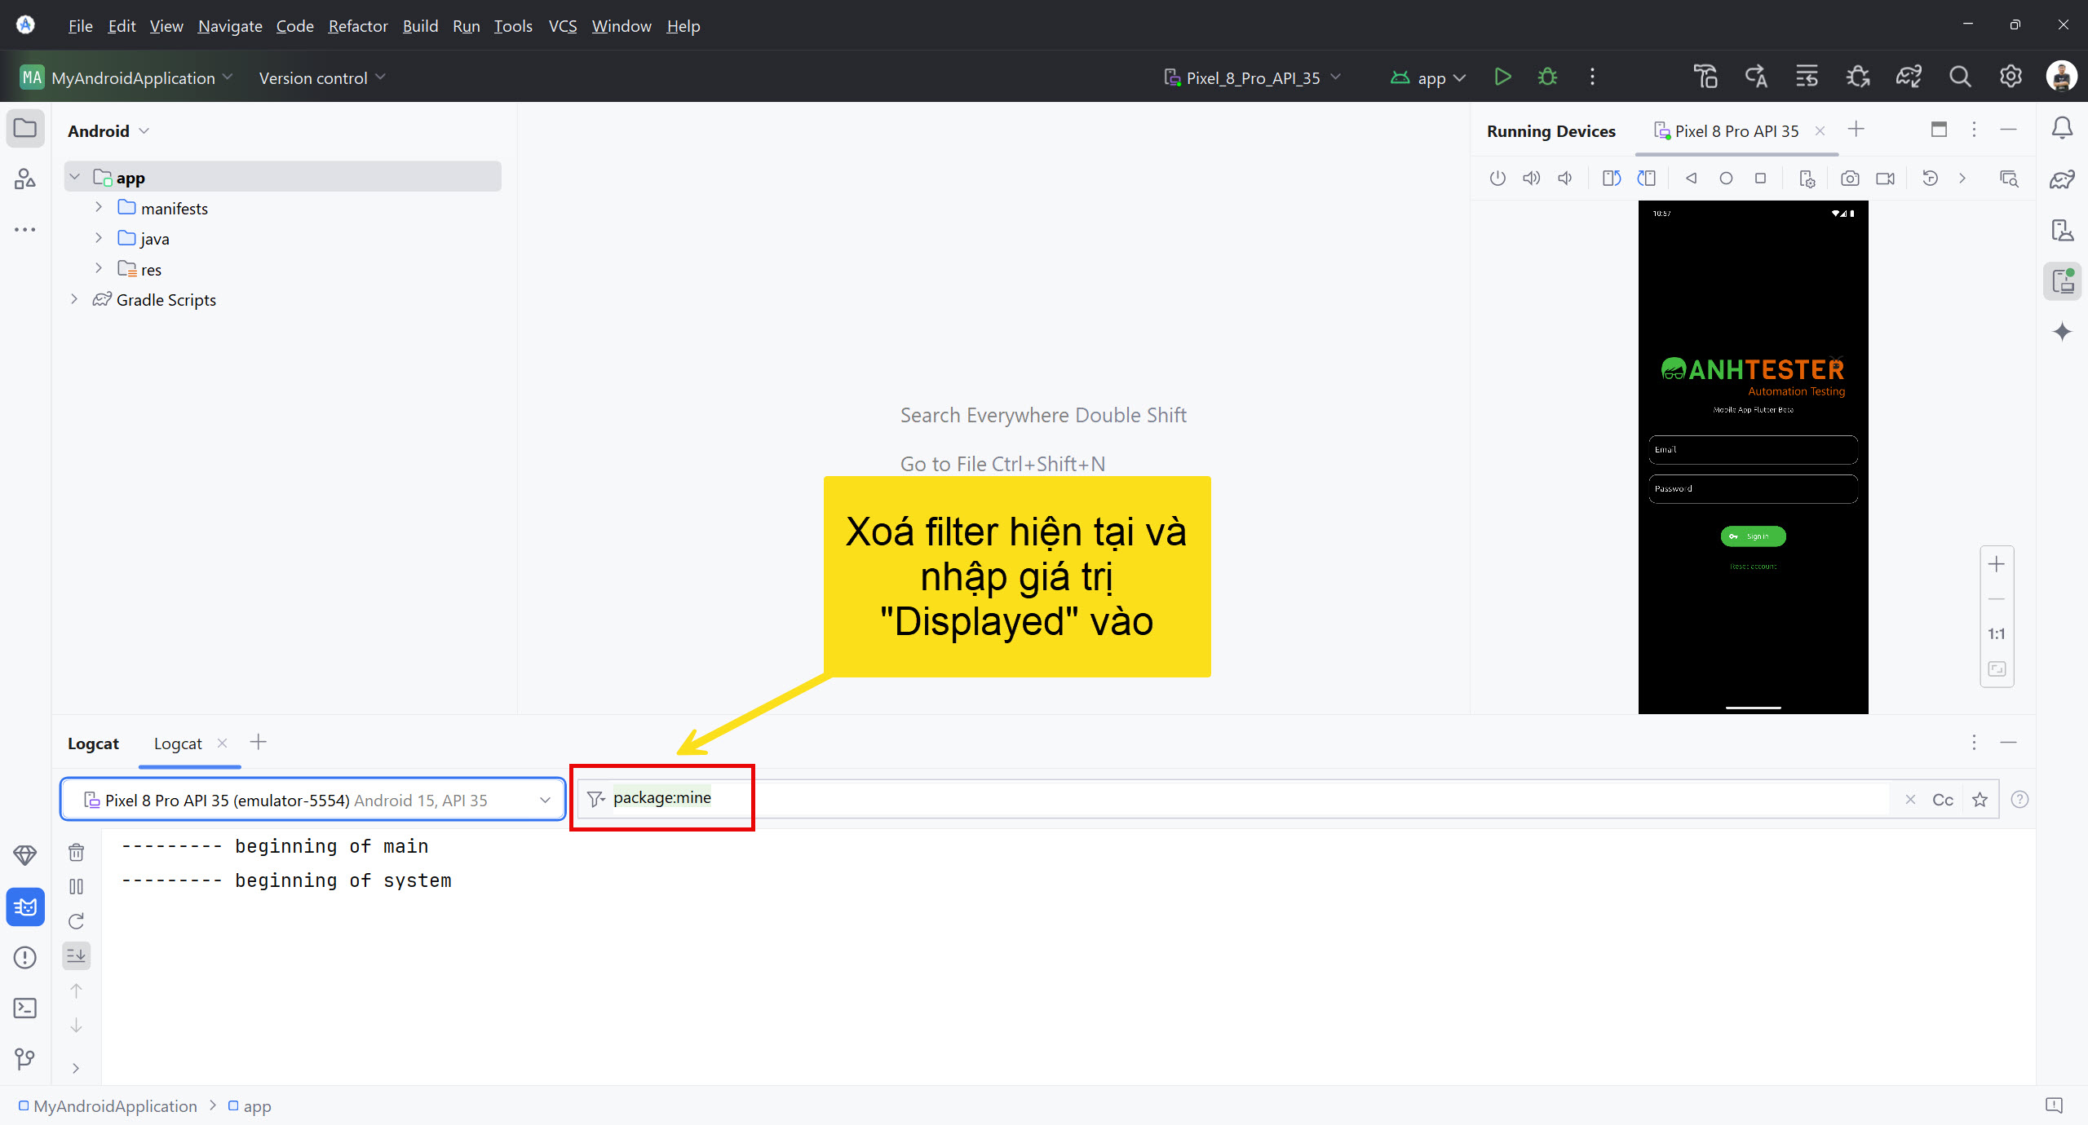Open Gemini sparkle icon in right sidebar
This screenshot has width=2088, height=1125.
click(2062, 332)
